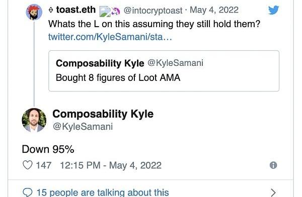Click the May 4, 2022 date on parent tweet
This screenshot has width=302, height=197.
tap(214, 10)
